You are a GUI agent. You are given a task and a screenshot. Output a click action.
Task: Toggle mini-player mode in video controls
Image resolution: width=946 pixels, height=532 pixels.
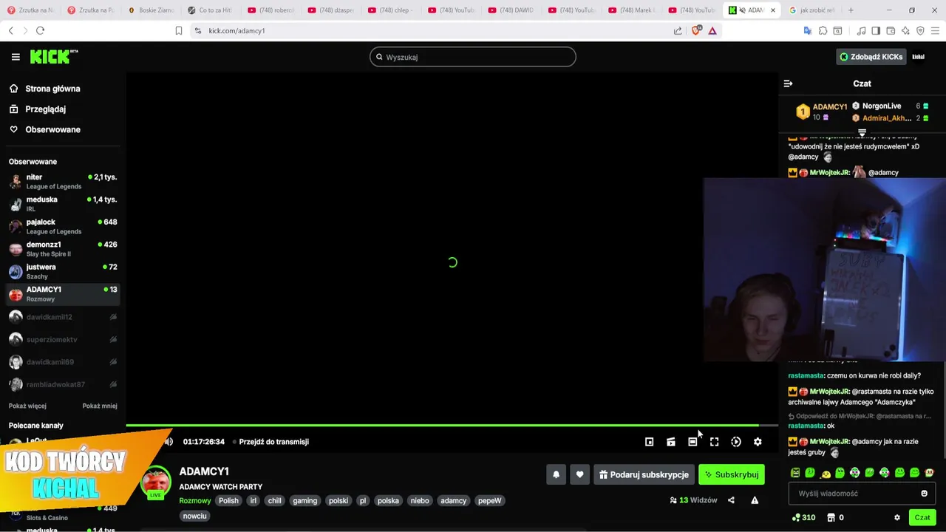[x=649, y=442]
